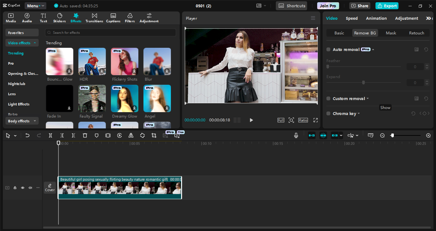Click the zoom out magnifier on the timeline toolbar
Viewport: 436px width, 231px height.
[x=382, y=135]
